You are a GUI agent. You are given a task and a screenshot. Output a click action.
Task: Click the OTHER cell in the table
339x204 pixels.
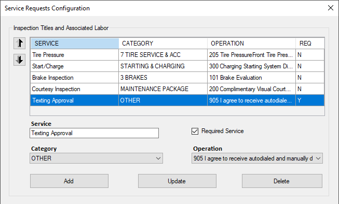coord(163,100)
